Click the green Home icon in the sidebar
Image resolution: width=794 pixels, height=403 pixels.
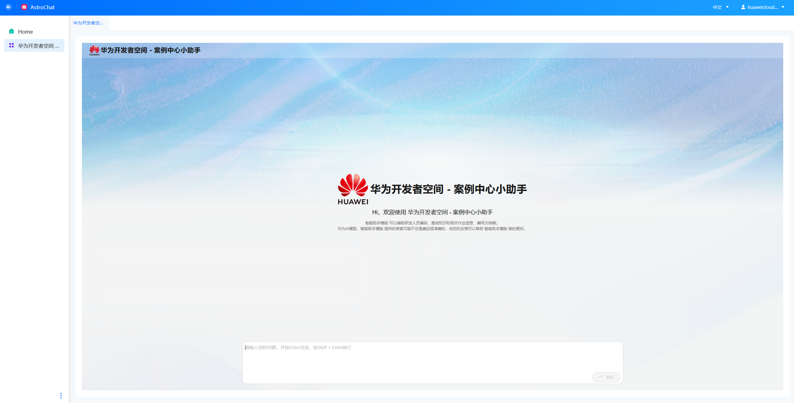tap(11, 31)
